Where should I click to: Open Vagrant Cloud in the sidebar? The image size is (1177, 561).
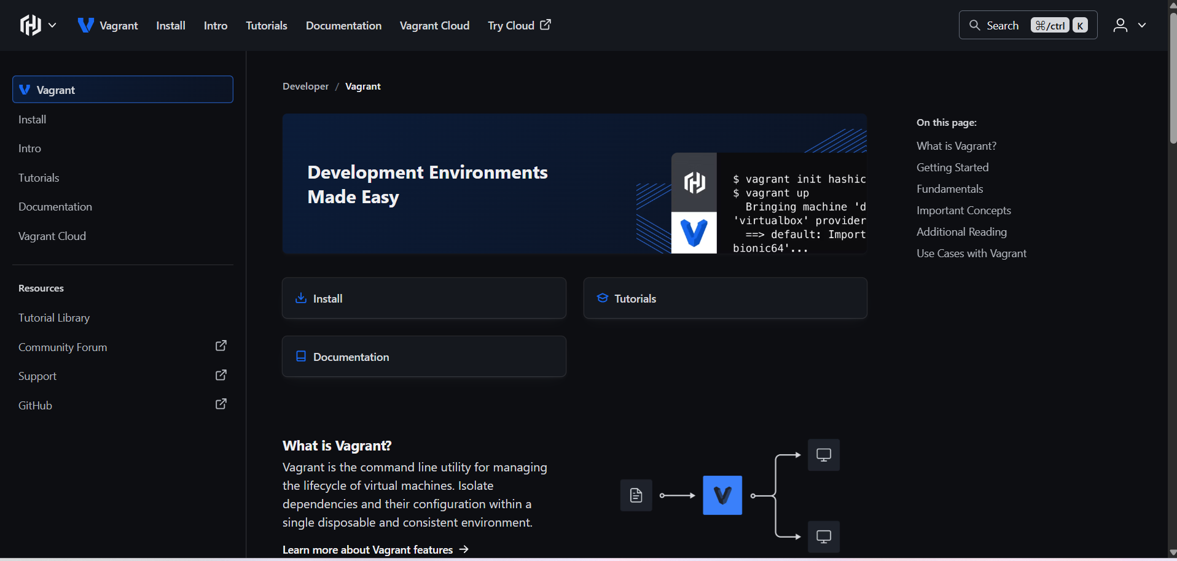[52, 236]
